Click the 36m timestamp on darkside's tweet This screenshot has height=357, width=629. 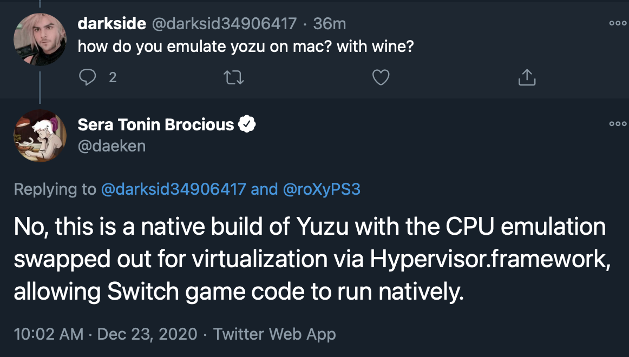(x=329, y=24)
